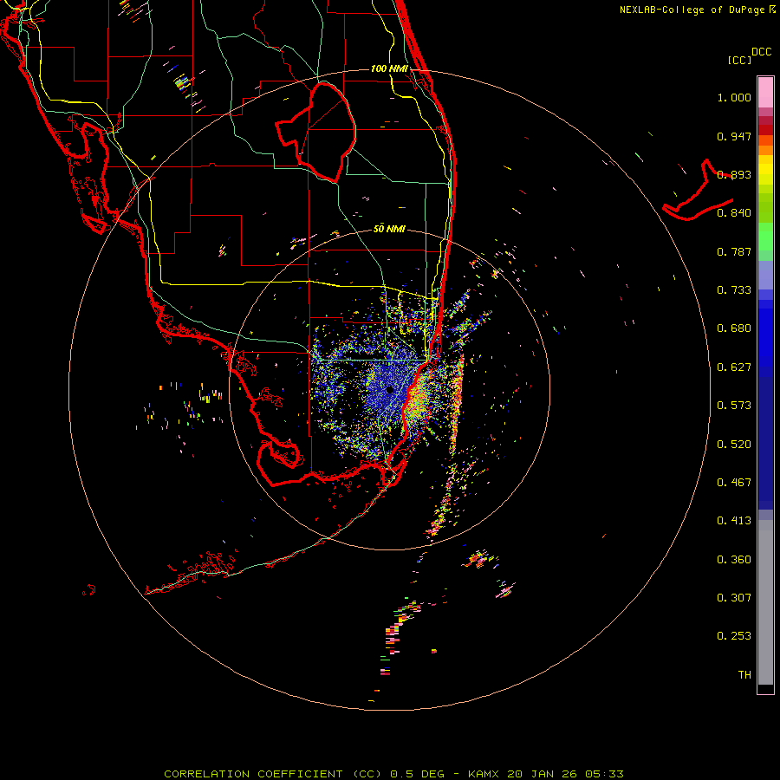This screenshot has height=780, width=780.
Task: Select the 0.893 legend value
Action: [734, 174]
